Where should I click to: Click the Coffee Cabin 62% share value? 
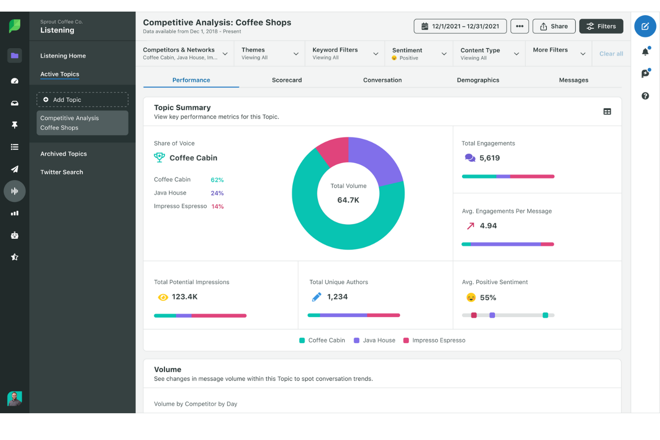[x=217, y=180]
